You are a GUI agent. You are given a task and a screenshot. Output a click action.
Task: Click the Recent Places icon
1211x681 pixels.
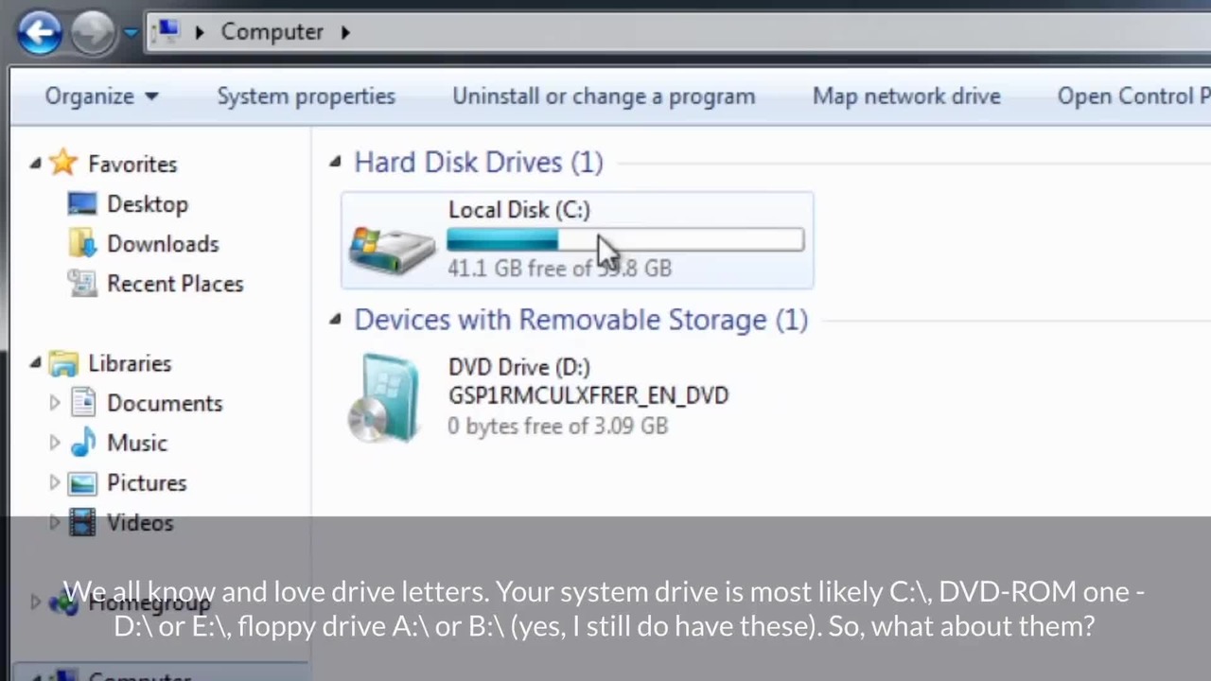tap(82, 284)
